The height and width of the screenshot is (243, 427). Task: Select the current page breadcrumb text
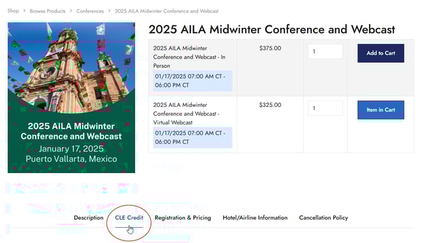pos(166,11)
